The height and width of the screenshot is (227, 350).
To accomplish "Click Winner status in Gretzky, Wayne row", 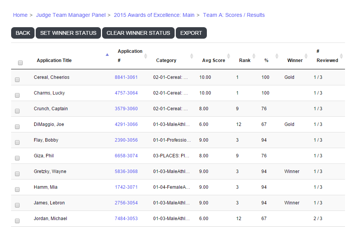I will click(292, 171).
